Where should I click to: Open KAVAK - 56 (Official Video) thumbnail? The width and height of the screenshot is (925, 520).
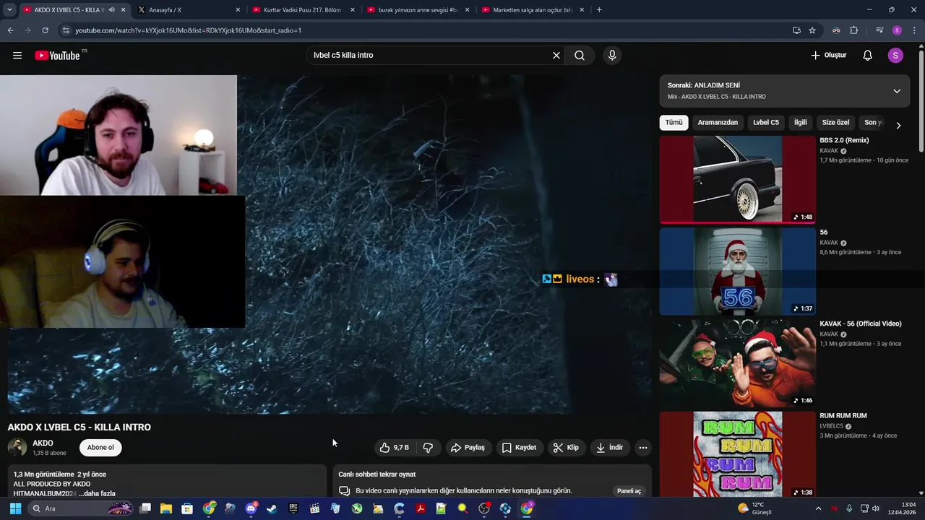pos(737,363)
